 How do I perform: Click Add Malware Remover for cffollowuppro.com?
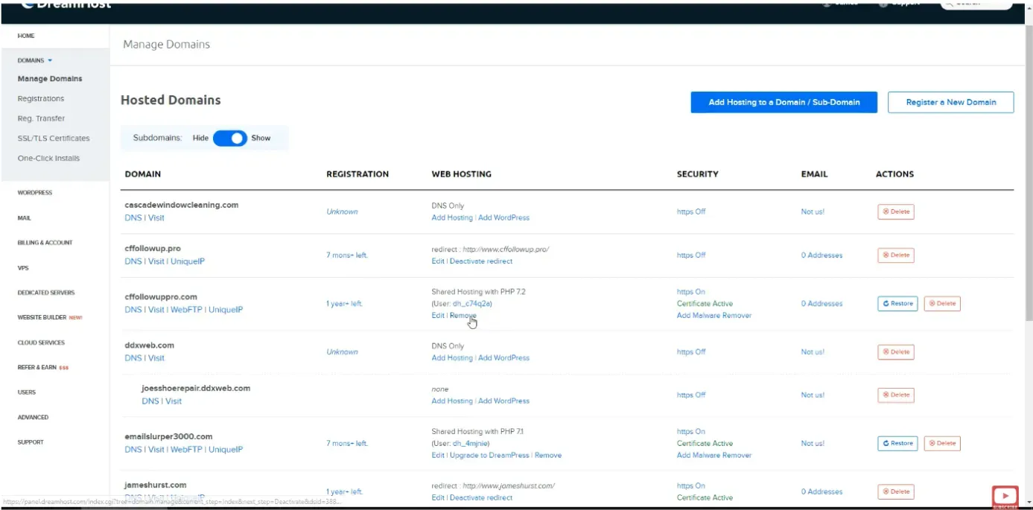click(714, 316)
